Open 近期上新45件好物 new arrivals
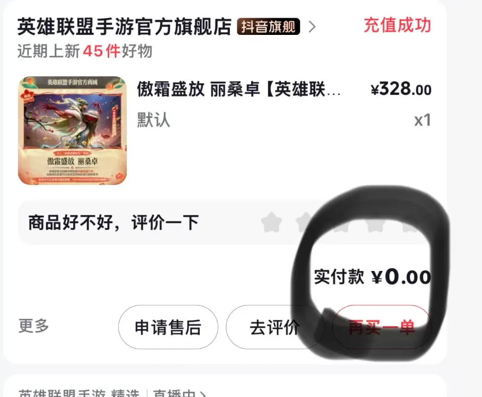 tap(85, 51)
